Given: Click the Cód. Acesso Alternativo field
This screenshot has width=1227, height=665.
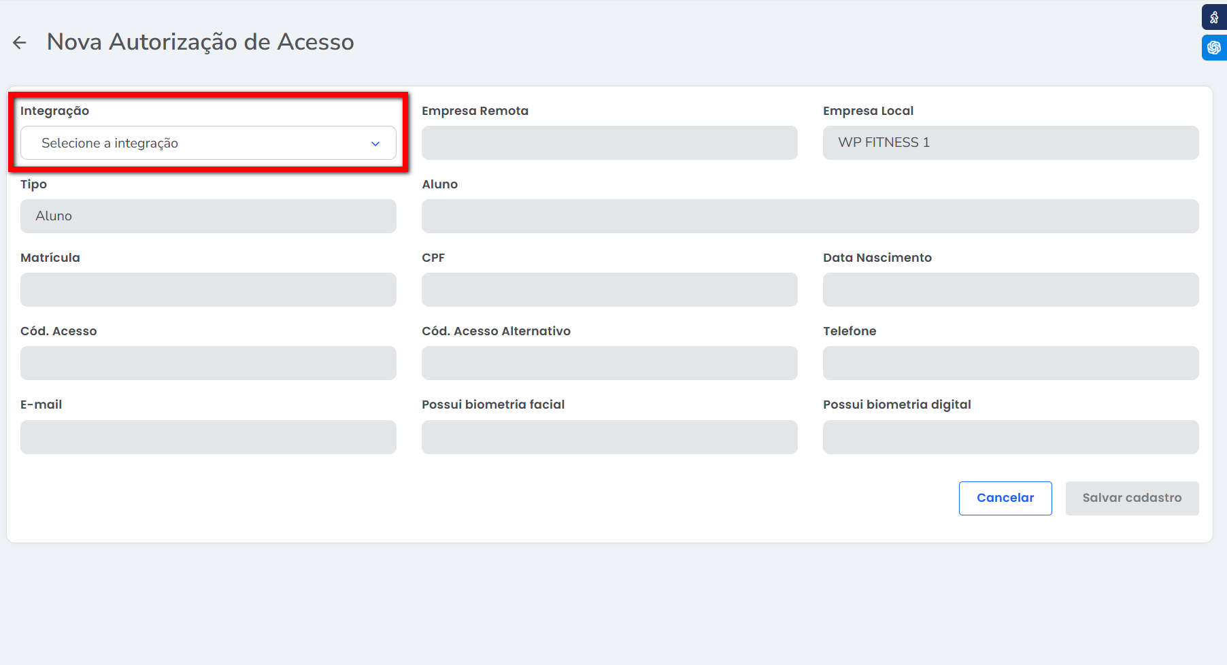Looking at the screenshot, I should coord(609,363).
